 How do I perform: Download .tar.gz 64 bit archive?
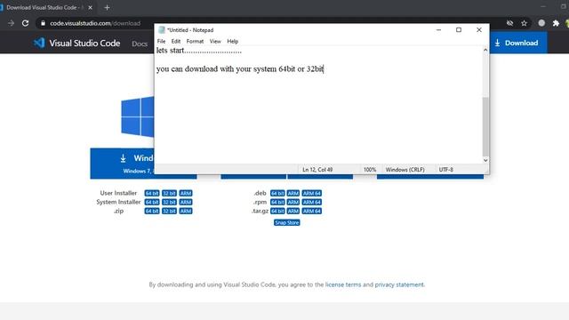pyautogui.click(x=277, y=211)
